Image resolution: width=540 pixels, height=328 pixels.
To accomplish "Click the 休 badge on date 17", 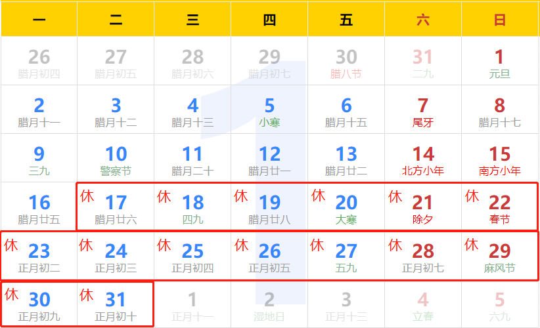I will pyautogui.click(x=87, y=196).
